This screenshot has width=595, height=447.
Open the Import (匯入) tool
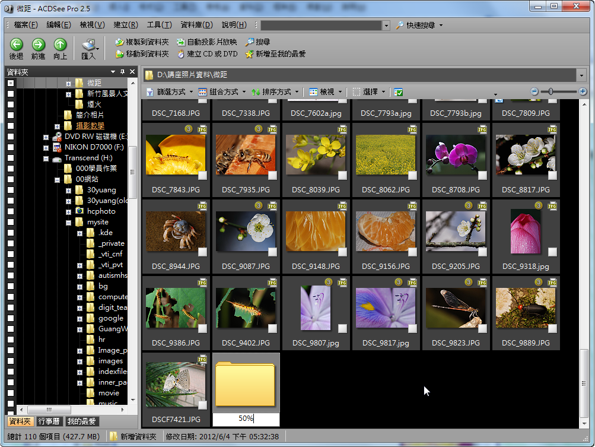coord(88,47)
